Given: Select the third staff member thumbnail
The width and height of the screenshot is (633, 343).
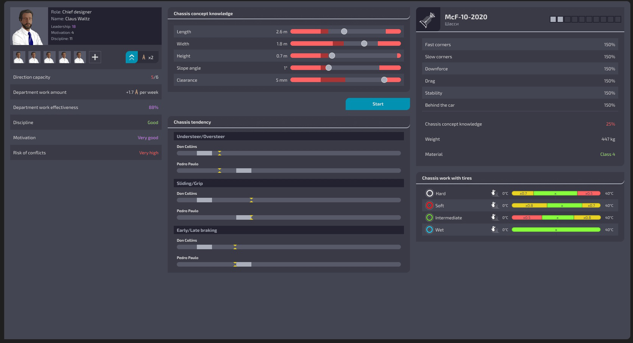Looking at the screenshot, I should click(50, 57).
